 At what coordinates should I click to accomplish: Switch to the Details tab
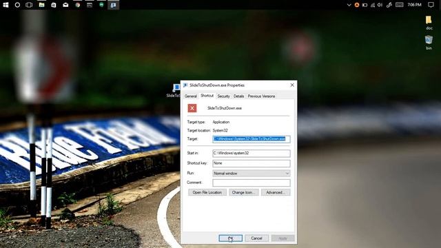pyautogui.click(x=239, y=96)
